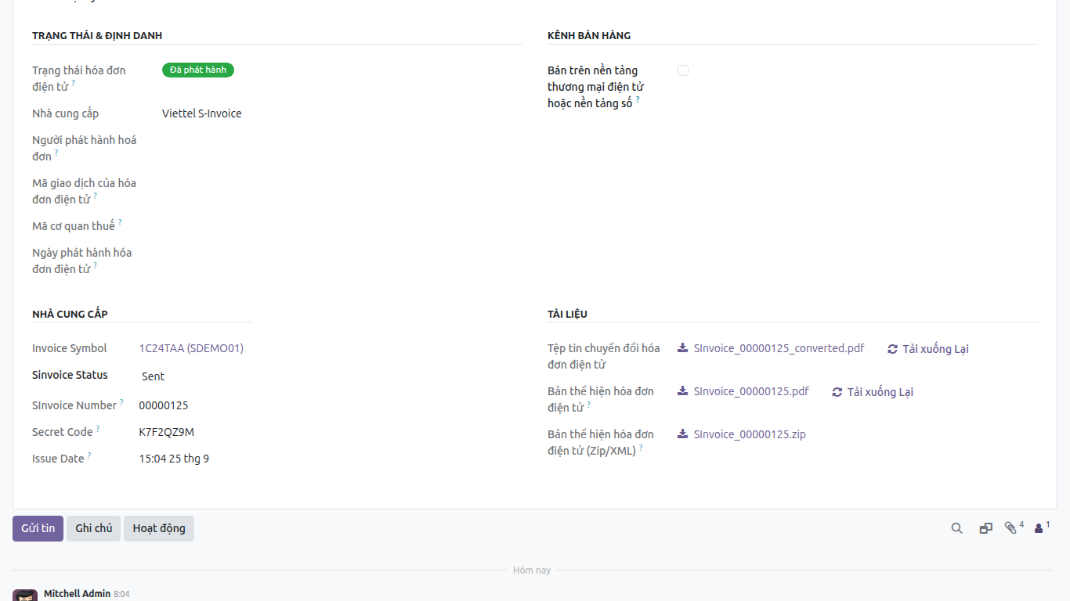
Task: Click the linked records icon beside search
Action: pos(985,528)
